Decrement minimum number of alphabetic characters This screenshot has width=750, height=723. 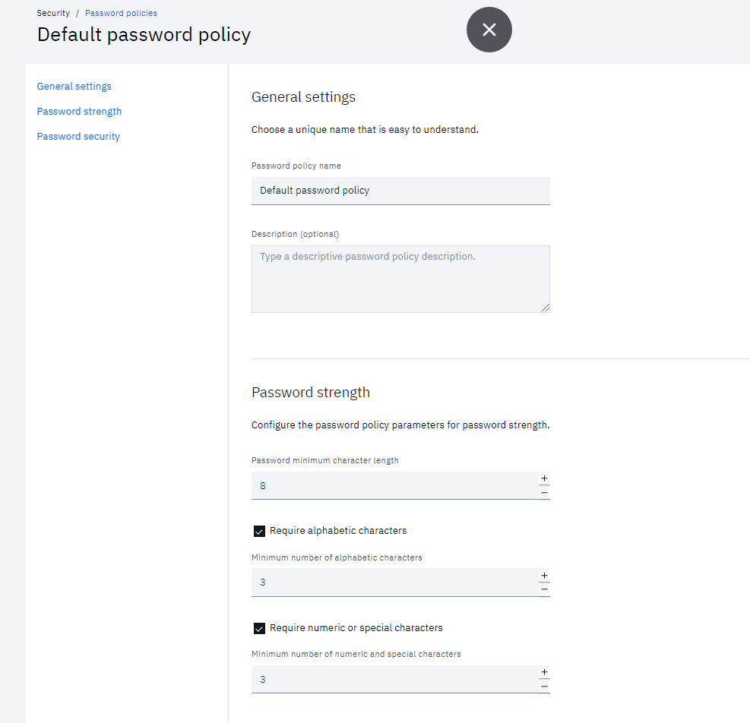(544, 589)
